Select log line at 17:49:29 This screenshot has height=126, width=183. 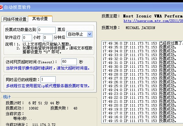[140, 70]
